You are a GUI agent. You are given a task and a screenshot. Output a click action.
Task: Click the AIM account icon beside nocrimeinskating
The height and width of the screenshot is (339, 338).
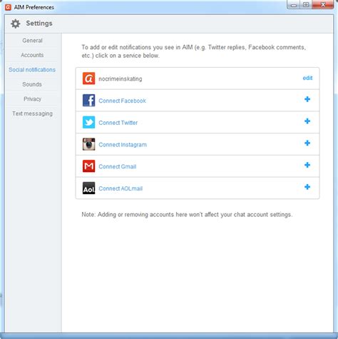tap(88, 79)
